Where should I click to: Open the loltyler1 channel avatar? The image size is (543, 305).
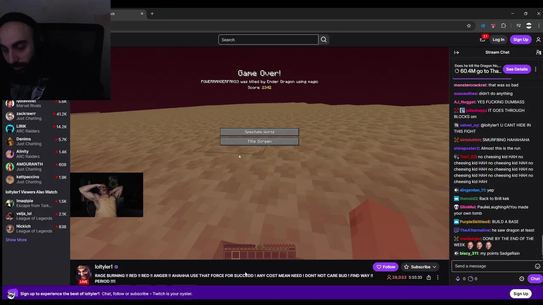click(84, 273)
